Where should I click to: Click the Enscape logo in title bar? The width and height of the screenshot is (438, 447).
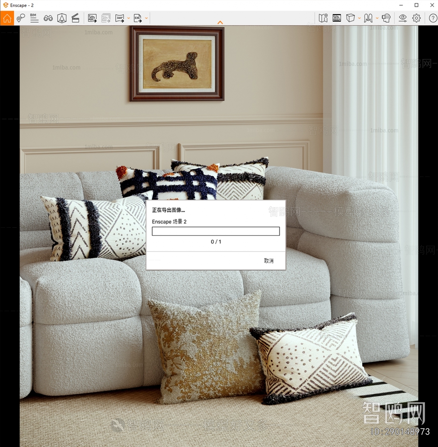point(5,5)
